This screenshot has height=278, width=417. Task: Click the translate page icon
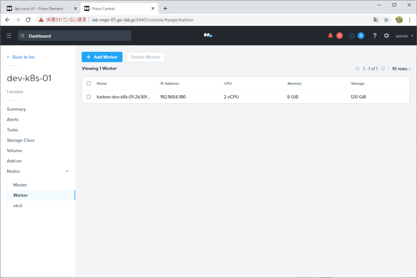[x=376, y=20]
